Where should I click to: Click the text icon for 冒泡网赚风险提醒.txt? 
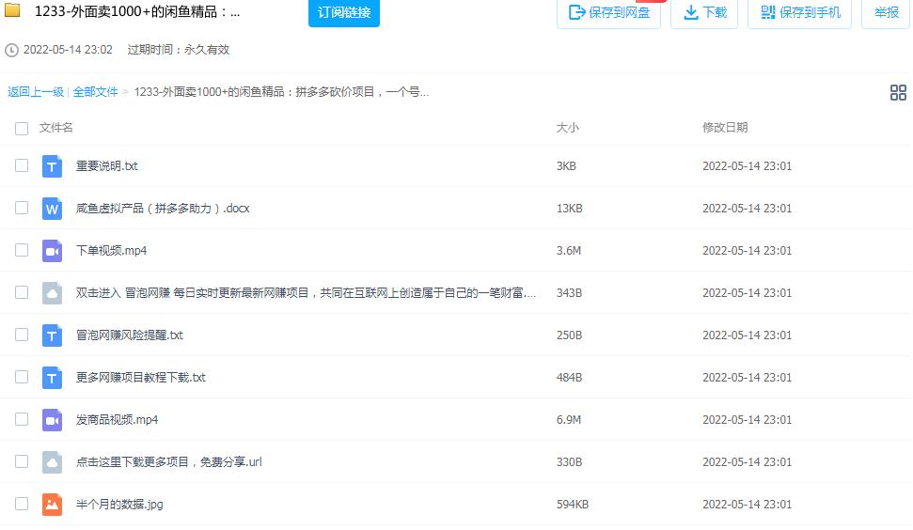[x=52, y=335]
